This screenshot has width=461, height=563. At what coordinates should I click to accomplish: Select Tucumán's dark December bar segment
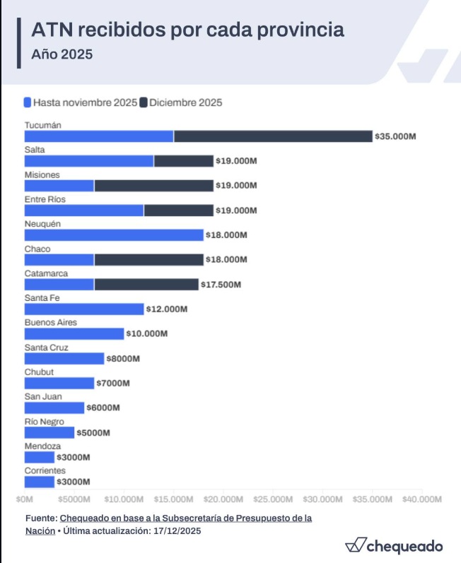coord(273,136)
